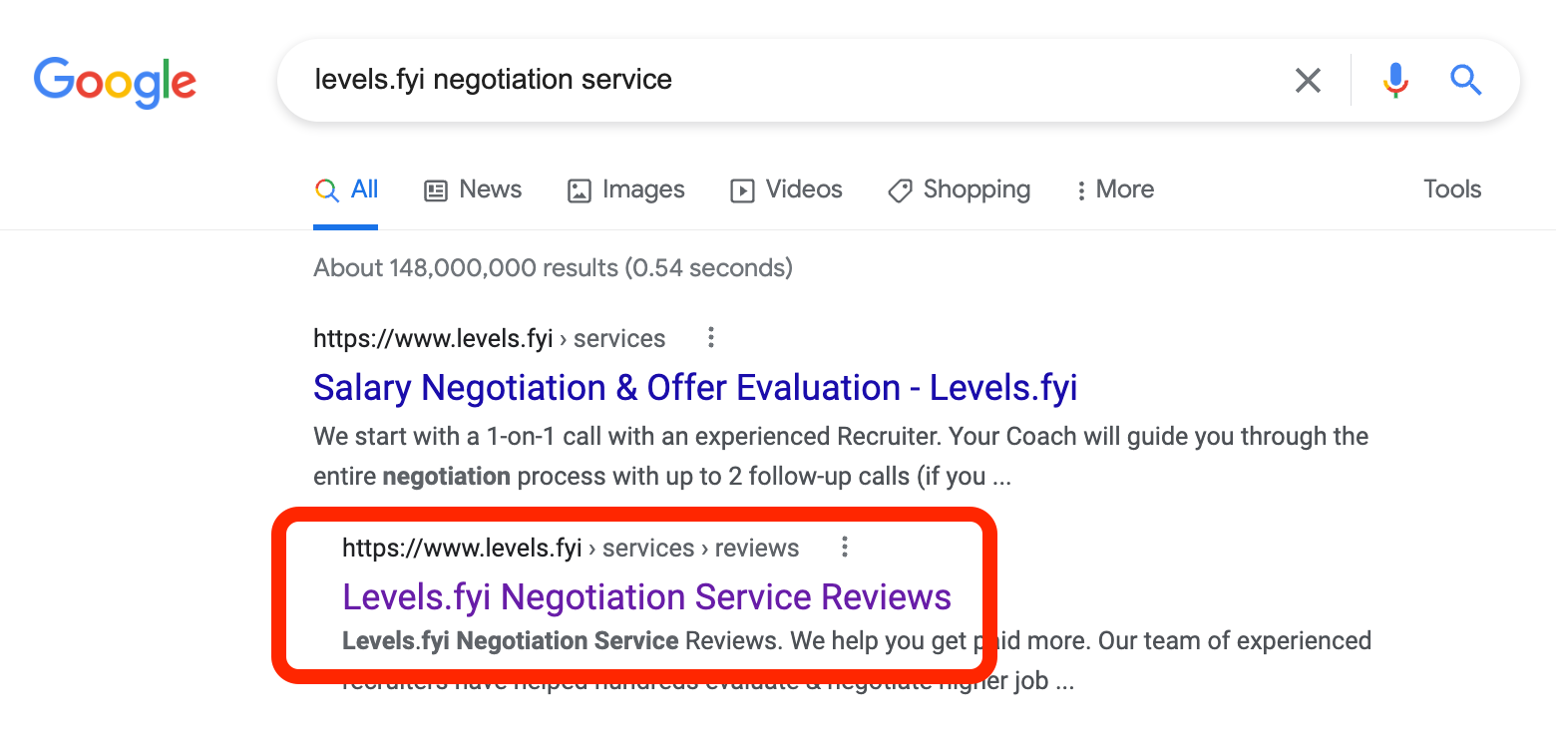This screenshot has height=744, width=1556.
Task: Switch to the News tab
Action: [x=473, y=189]
